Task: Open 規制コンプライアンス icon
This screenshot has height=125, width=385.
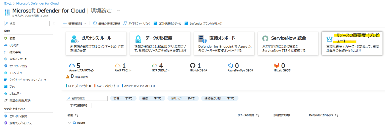Action: (6, 123)
